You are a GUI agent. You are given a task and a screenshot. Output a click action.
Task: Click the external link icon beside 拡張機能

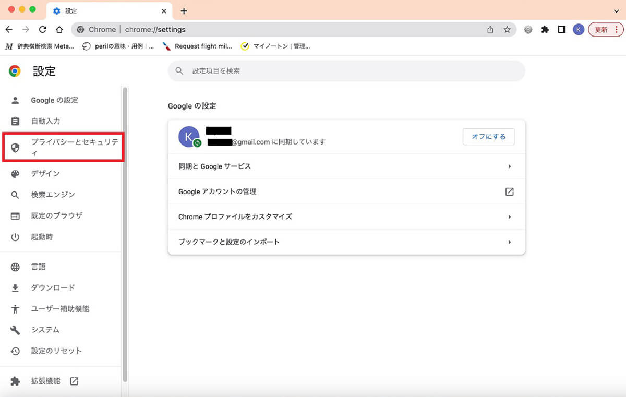click(74, 381)
